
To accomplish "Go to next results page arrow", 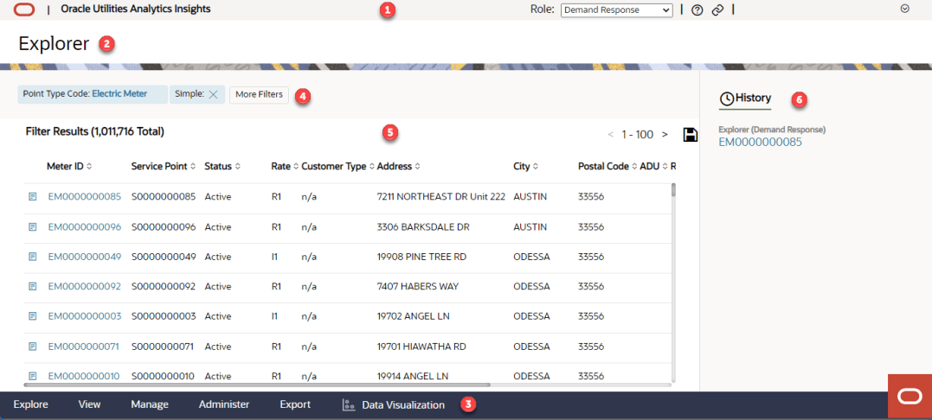I will point(665,135).
